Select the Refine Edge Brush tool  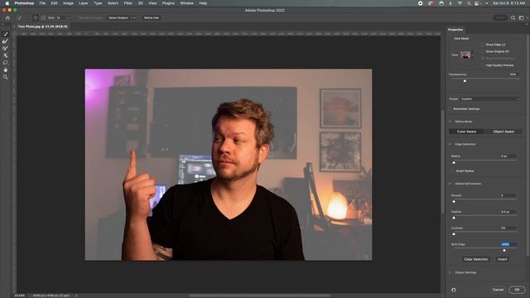(x=6, y=41)
